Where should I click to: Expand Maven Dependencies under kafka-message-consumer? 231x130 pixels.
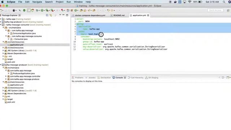tap(3, 53)
